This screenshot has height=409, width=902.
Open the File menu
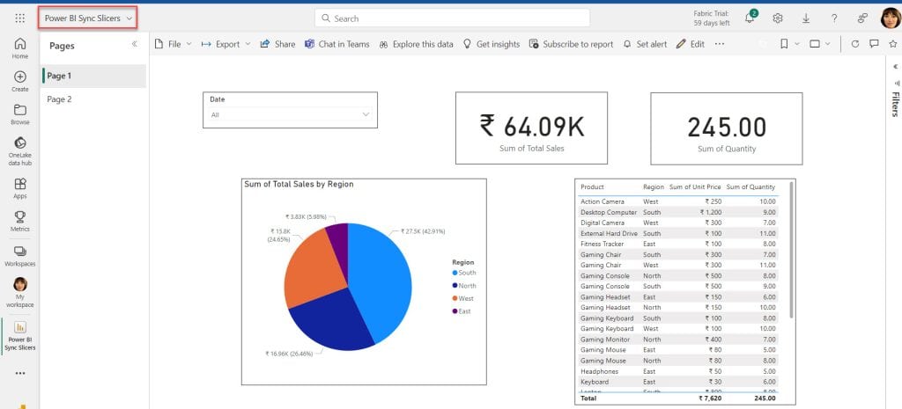(174, 44)
